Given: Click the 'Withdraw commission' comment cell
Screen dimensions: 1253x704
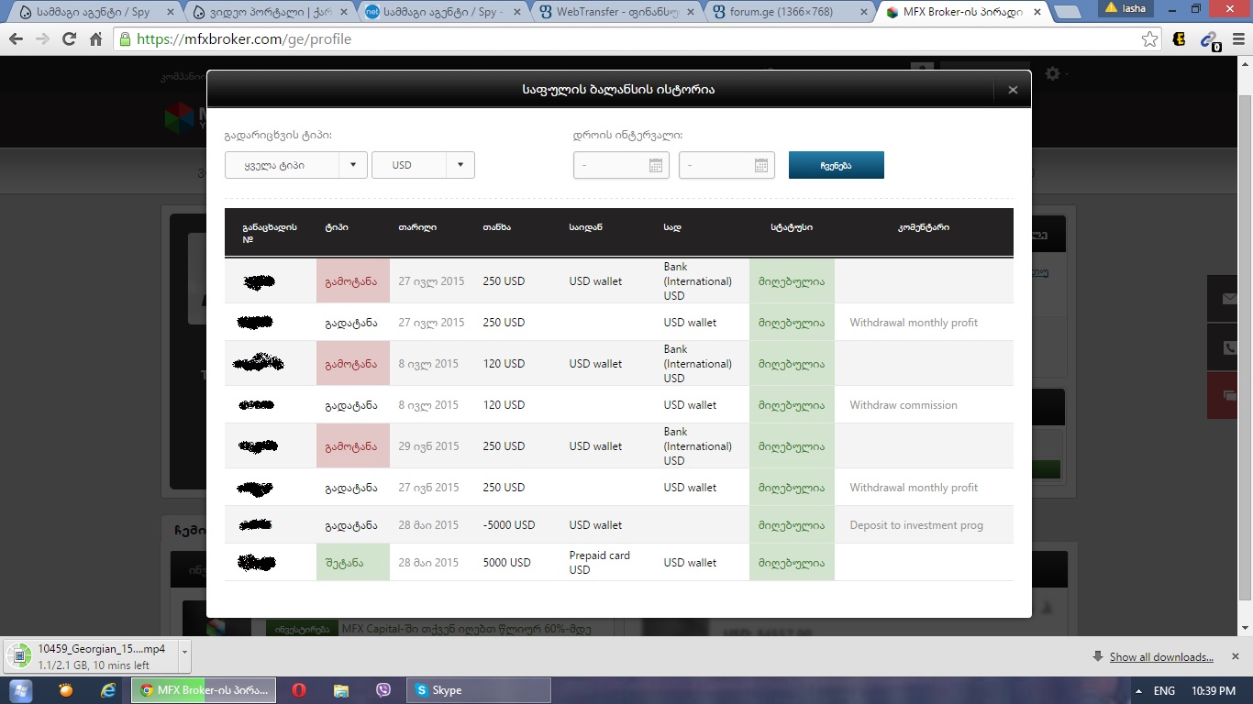Looking at the screenshot, I should click(x=924, y=405).
